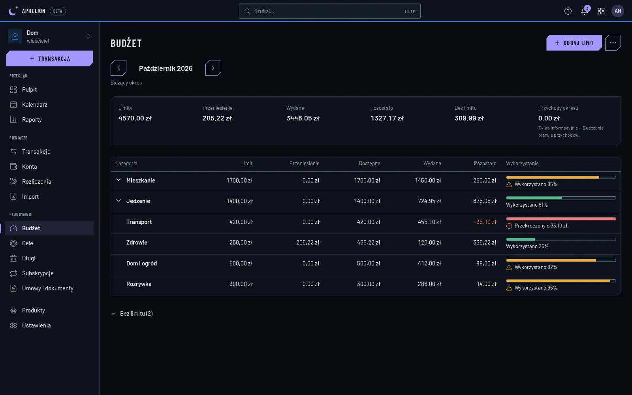Open Długi in the sidebar
This screenshot has width=632, height=395.
point(50,258)
